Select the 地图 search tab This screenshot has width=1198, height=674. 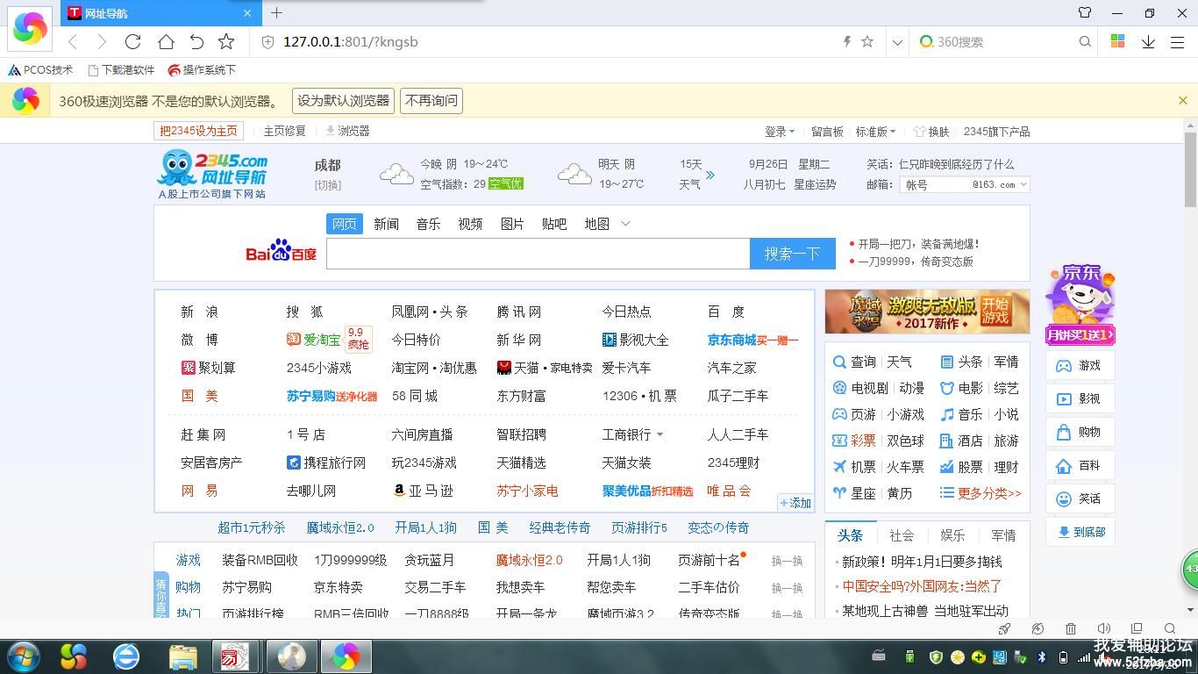coord(596,224)
